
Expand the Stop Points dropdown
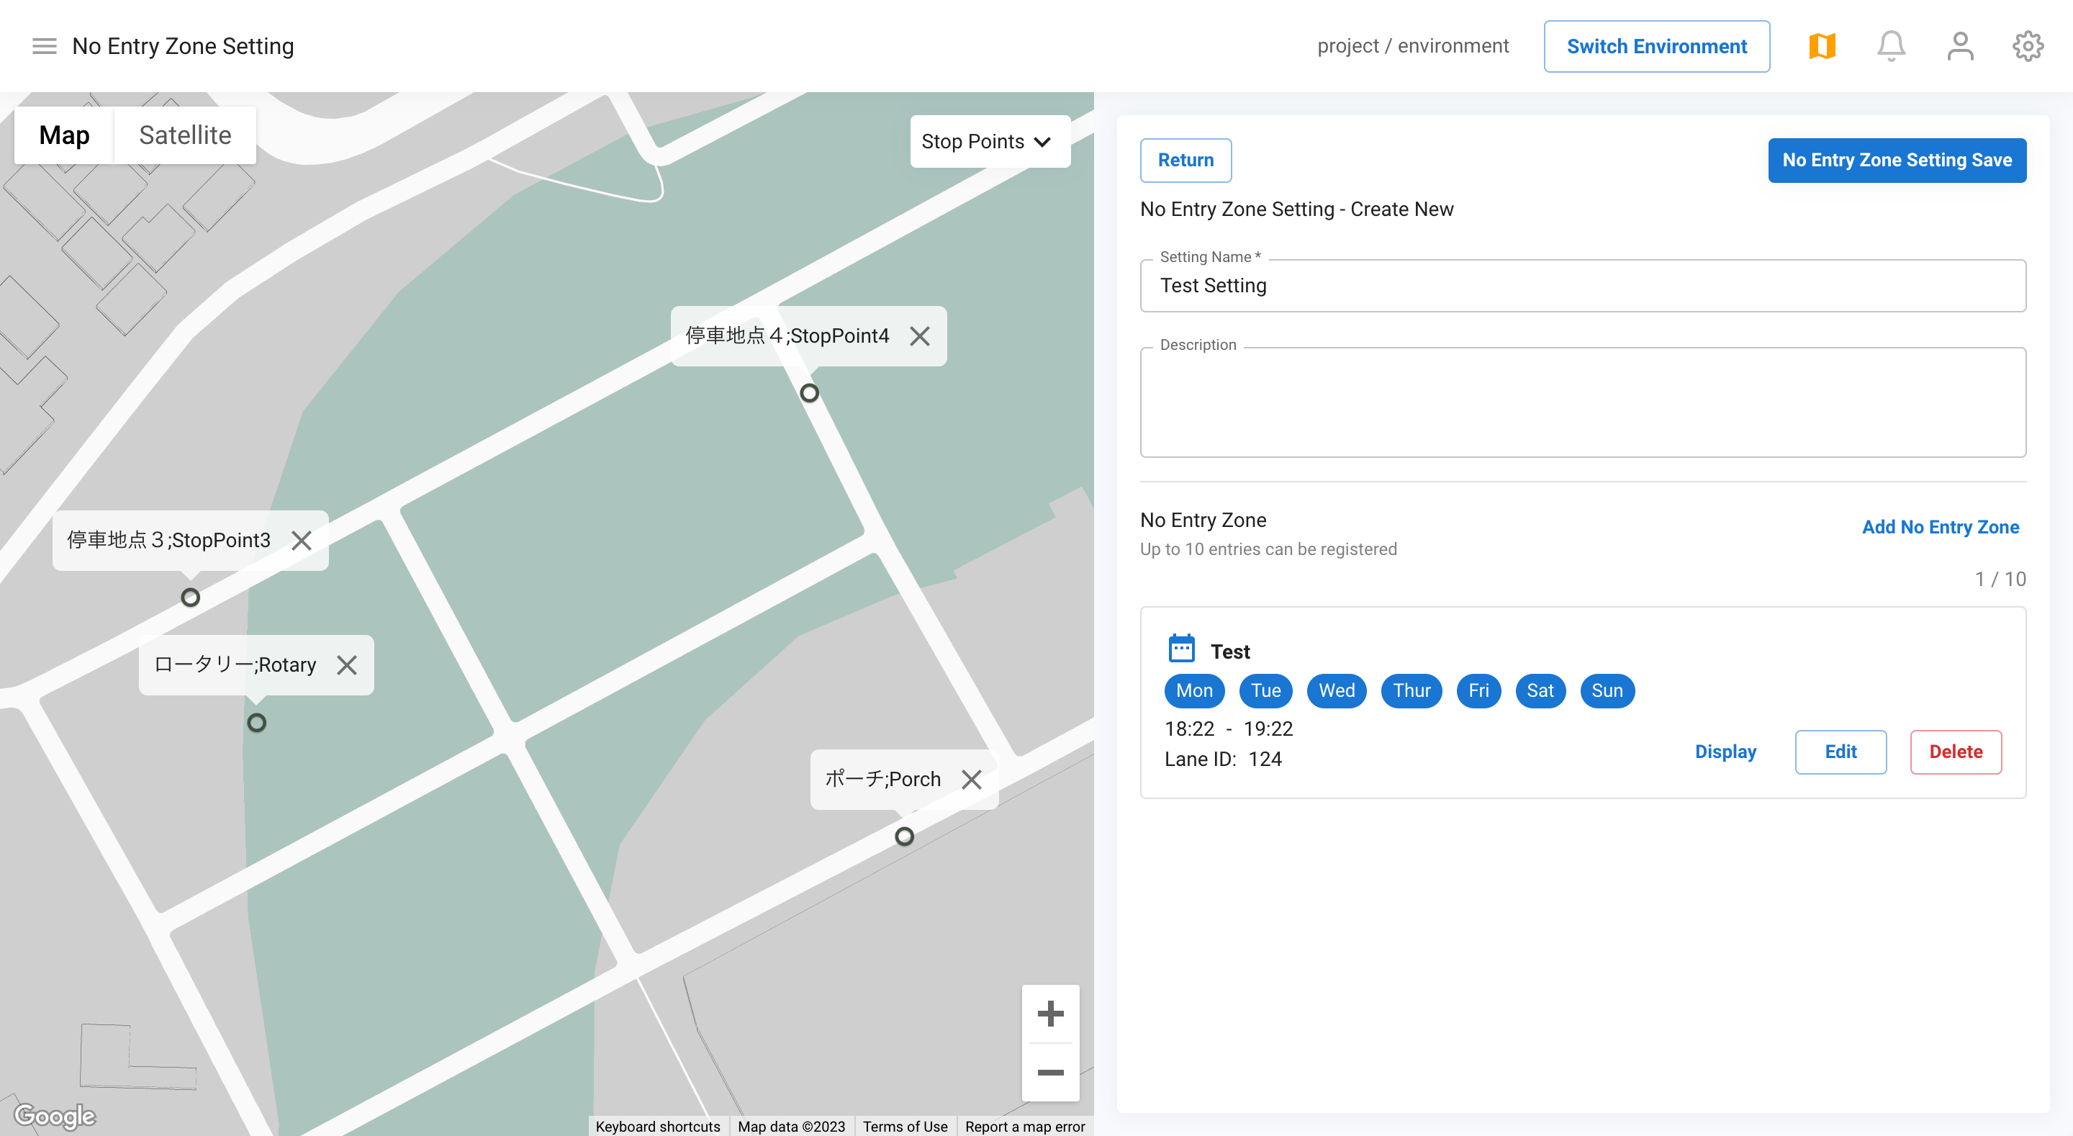point(990,142)
